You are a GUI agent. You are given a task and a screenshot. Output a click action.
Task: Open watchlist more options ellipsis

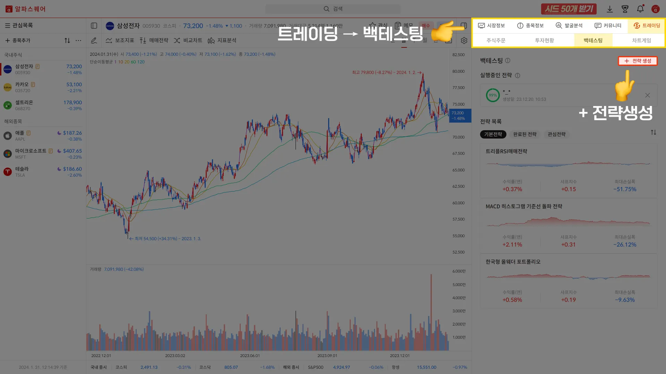click(78, 41)
